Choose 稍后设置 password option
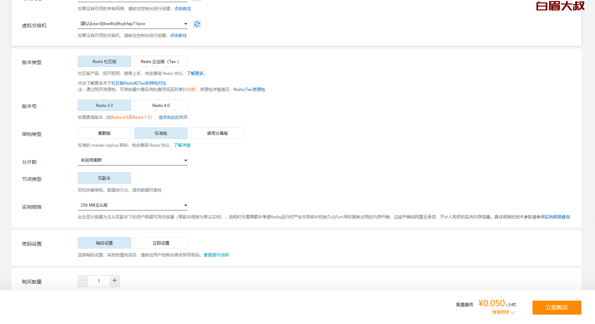Screen dimensions: 595x324 pyautogui.click(x=104, y=243)
